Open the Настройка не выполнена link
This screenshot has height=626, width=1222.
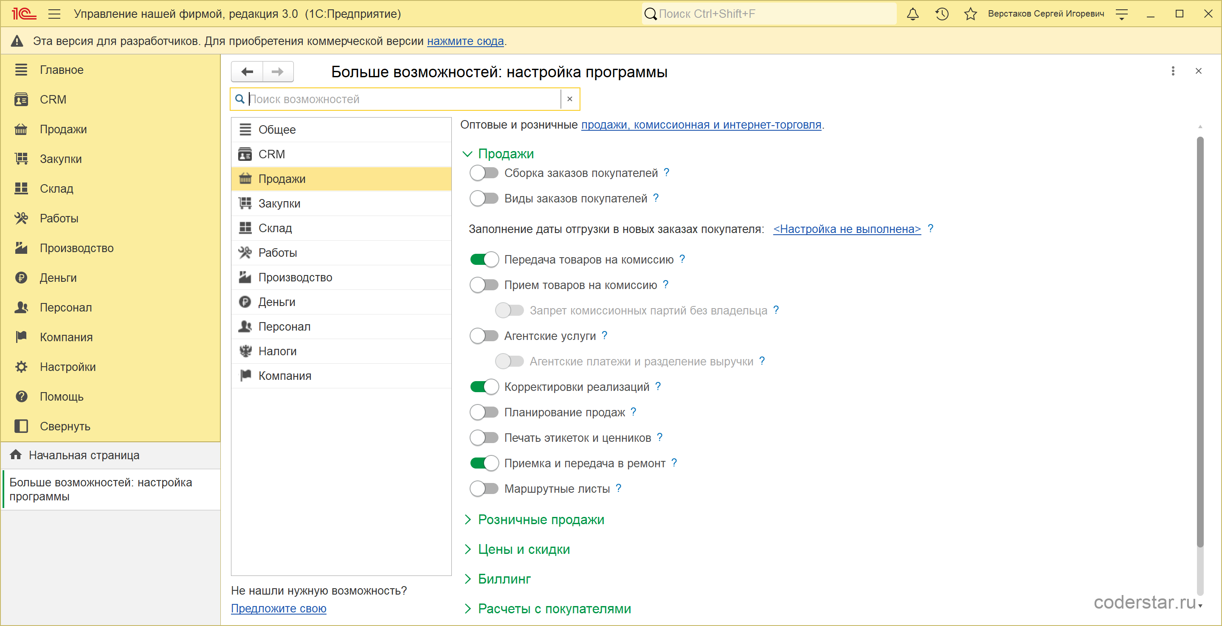(847, 229)
